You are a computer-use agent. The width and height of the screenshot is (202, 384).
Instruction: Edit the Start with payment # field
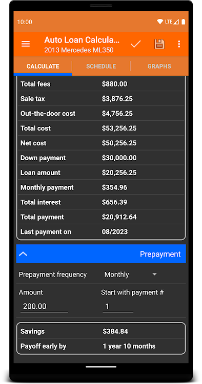(118, 306)
